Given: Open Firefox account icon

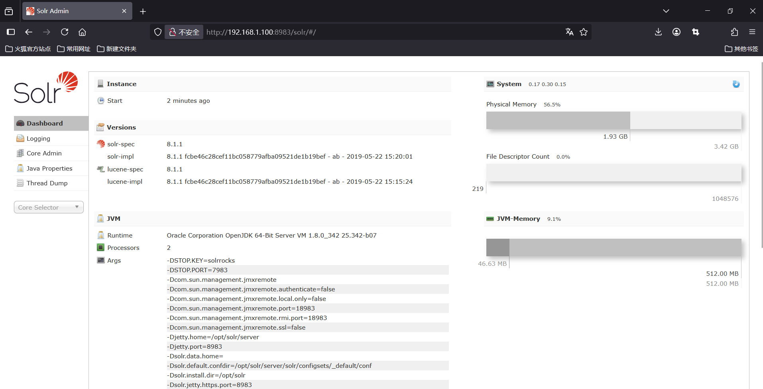Looking at the screenshot, I should (x=676, y=32).
